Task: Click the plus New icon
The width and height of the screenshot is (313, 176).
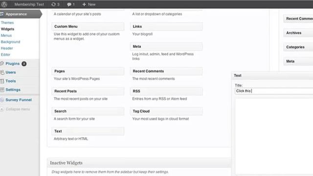Action: tap(84, 4)
